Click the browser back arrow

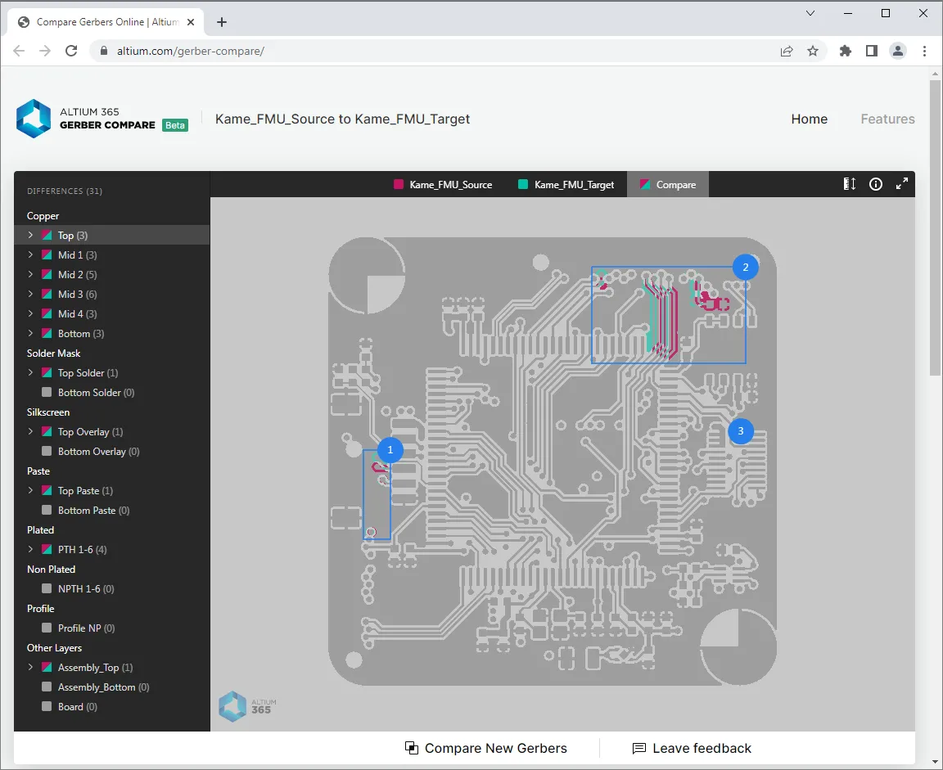tap(19, 51)
